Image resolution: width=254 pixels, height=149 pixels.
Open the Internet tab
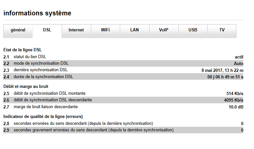click(76, 30)
